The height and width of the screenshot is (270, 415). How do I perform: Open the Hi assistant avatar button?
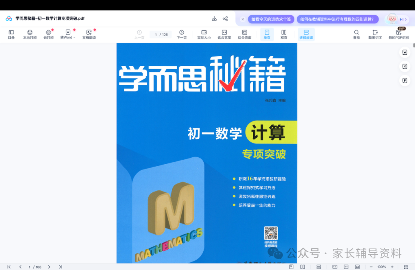[397, 19]
